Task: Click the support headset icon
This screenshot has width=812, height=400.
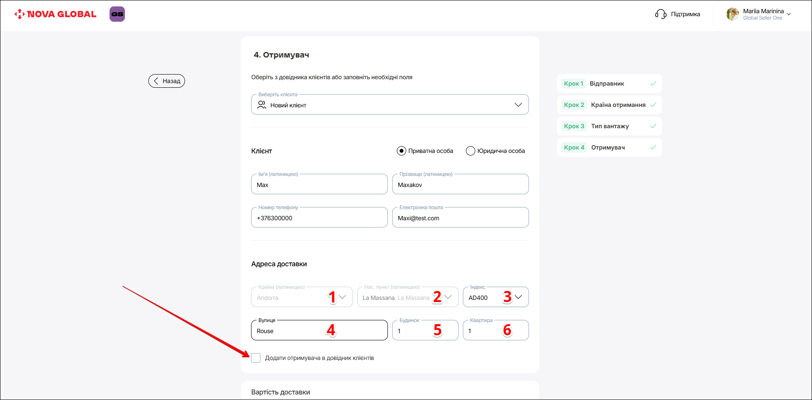Action: pos(660,14)
